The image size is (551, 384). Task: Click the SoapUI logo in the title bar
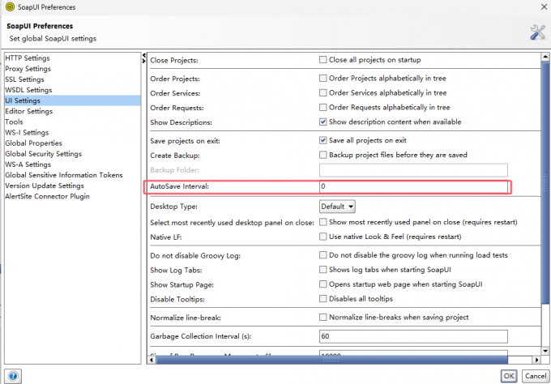click(x=11, y=6)
